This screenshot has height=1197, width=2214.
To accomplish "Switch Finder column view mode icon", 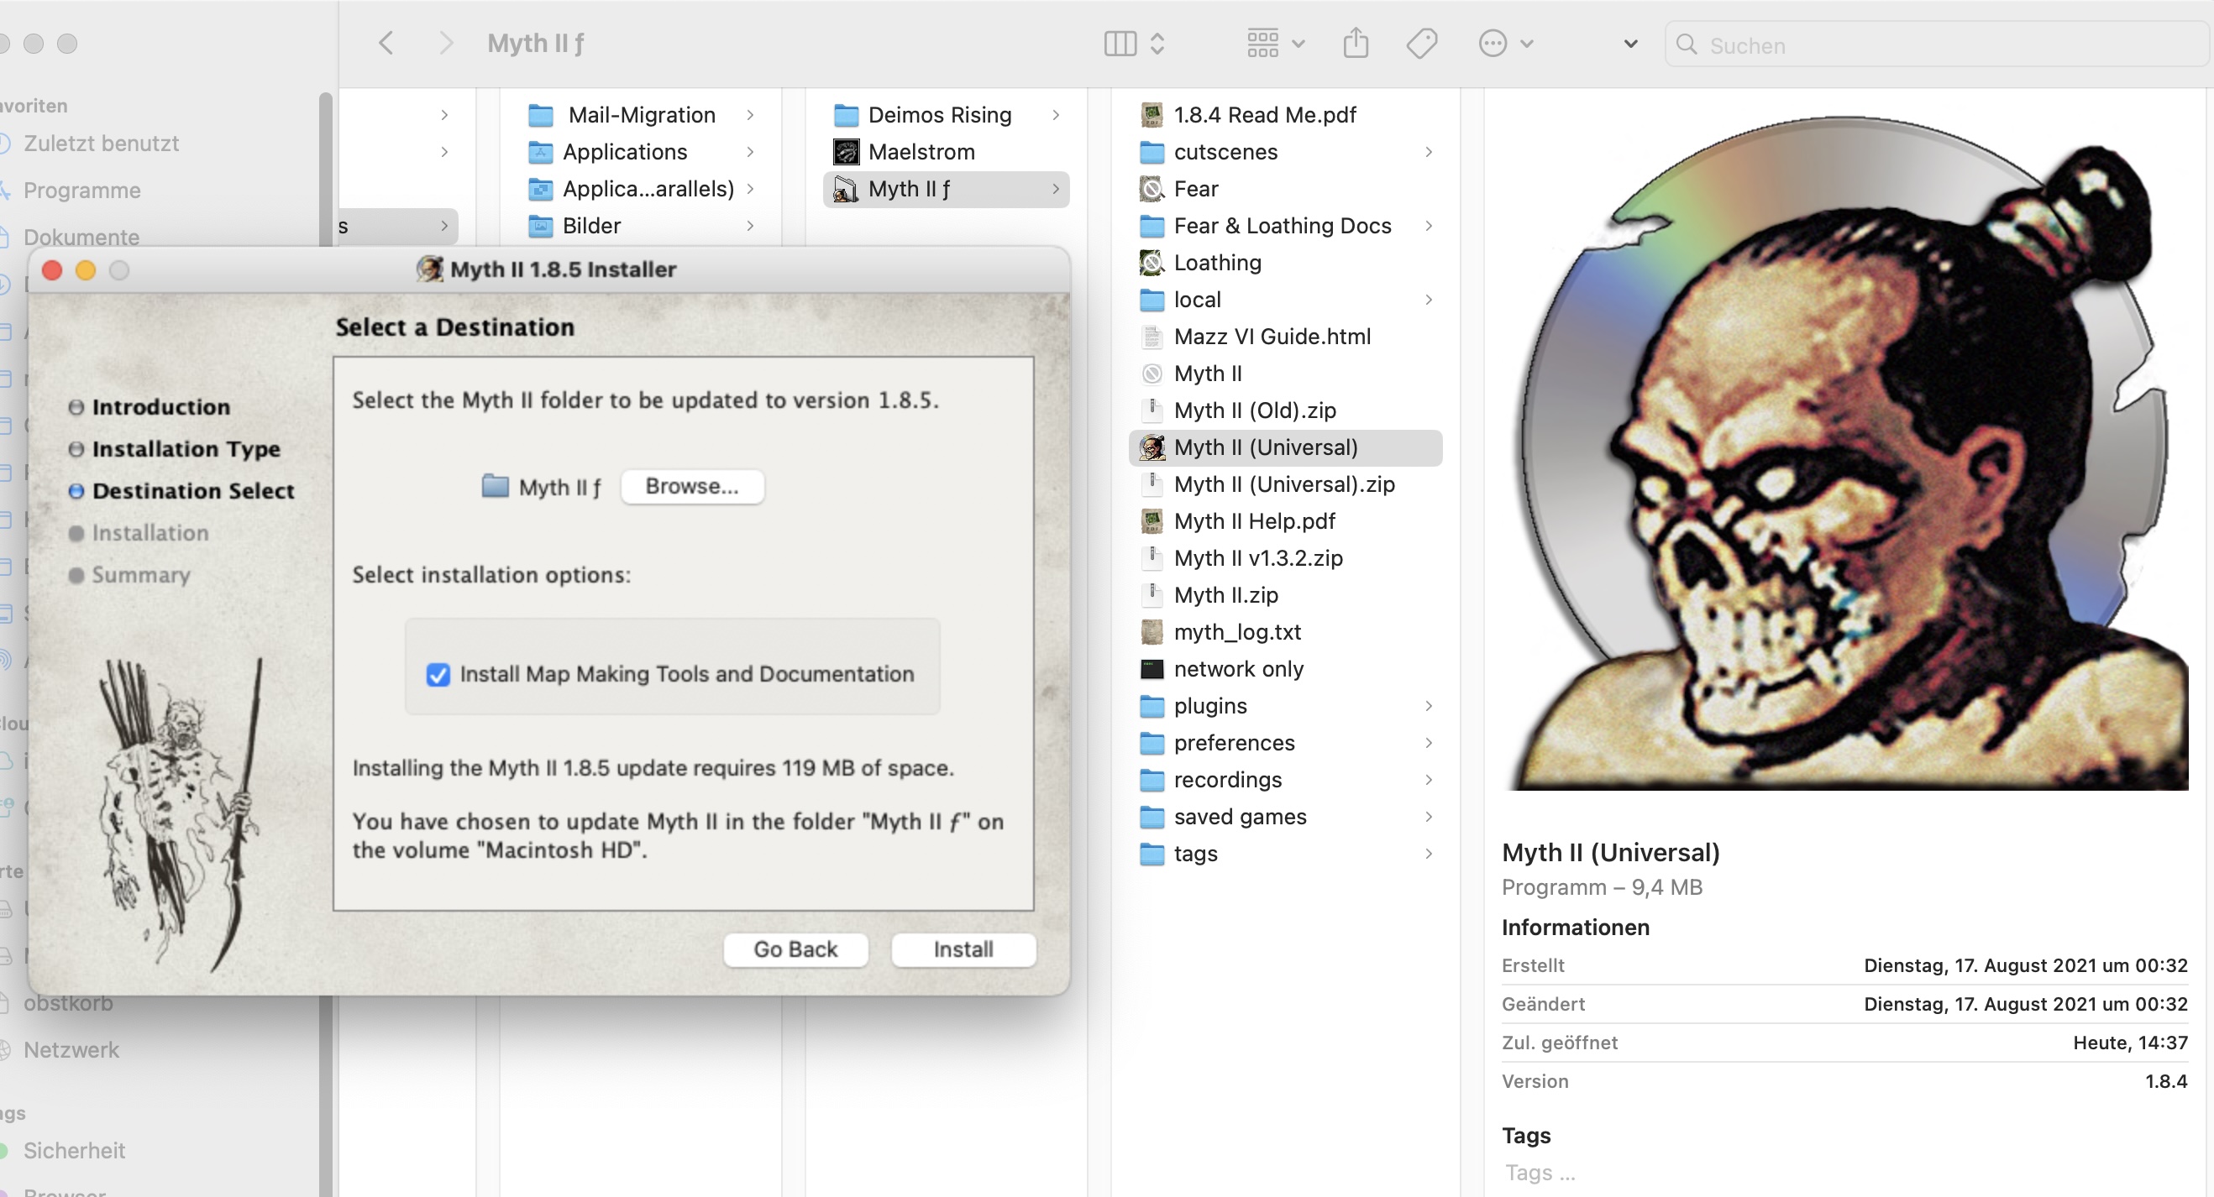I will (1120, 43).
